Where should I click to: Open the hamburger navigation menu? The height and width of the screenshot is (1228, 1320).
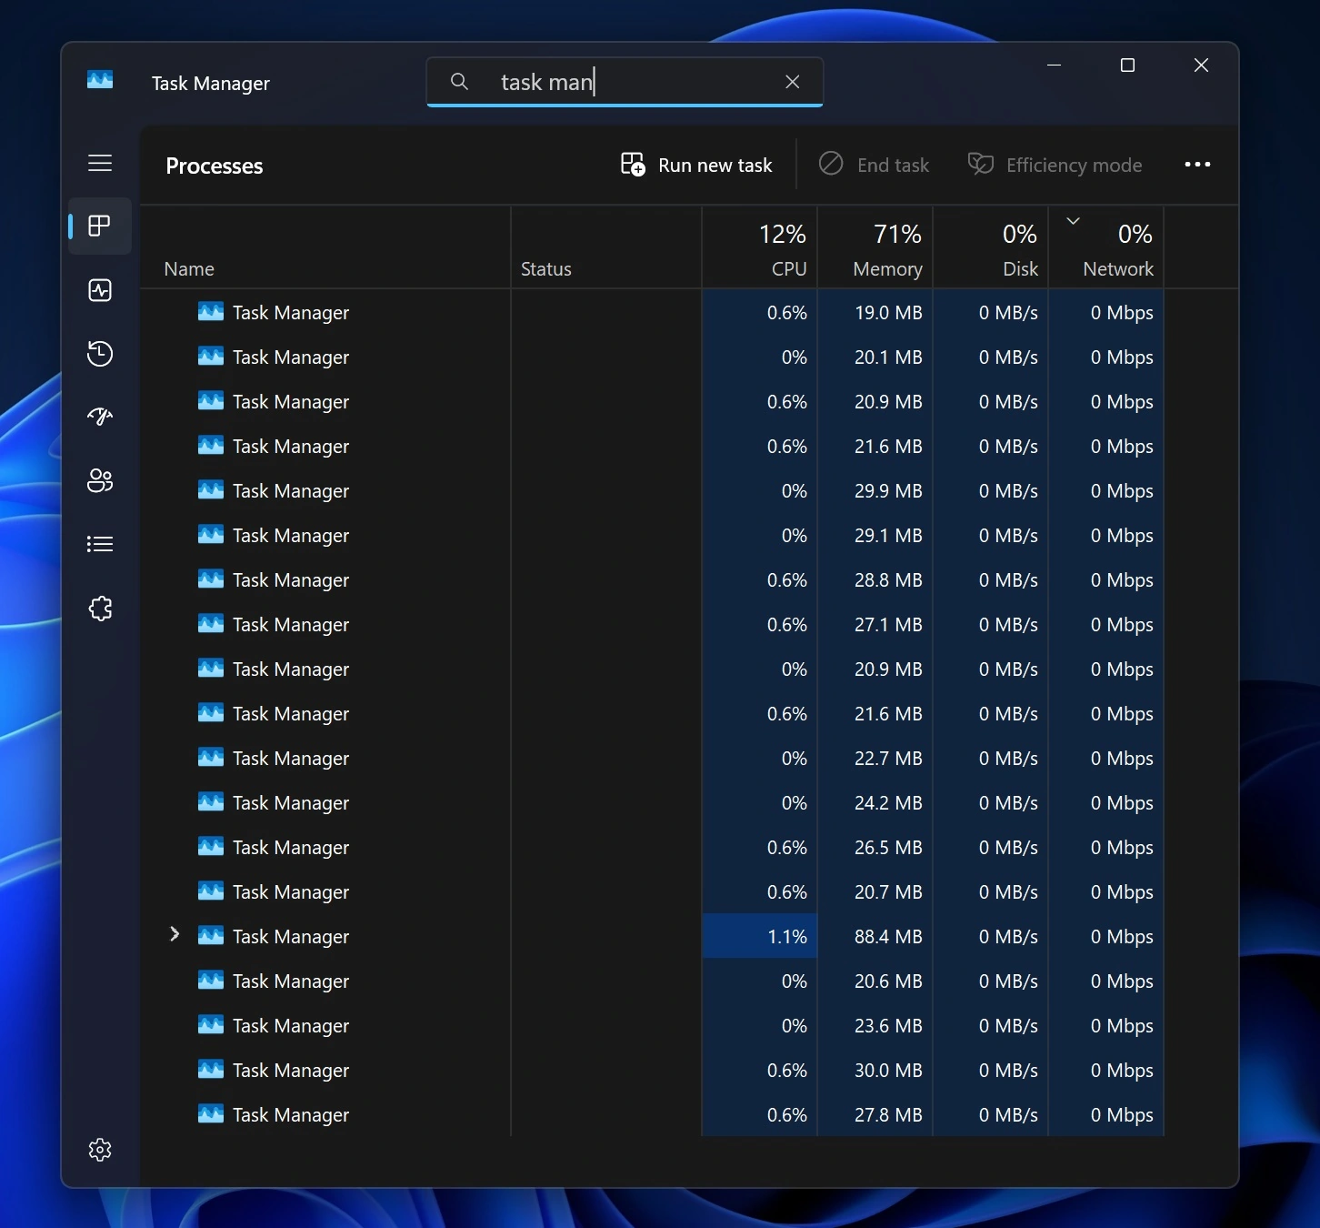[x=100, y=163]
